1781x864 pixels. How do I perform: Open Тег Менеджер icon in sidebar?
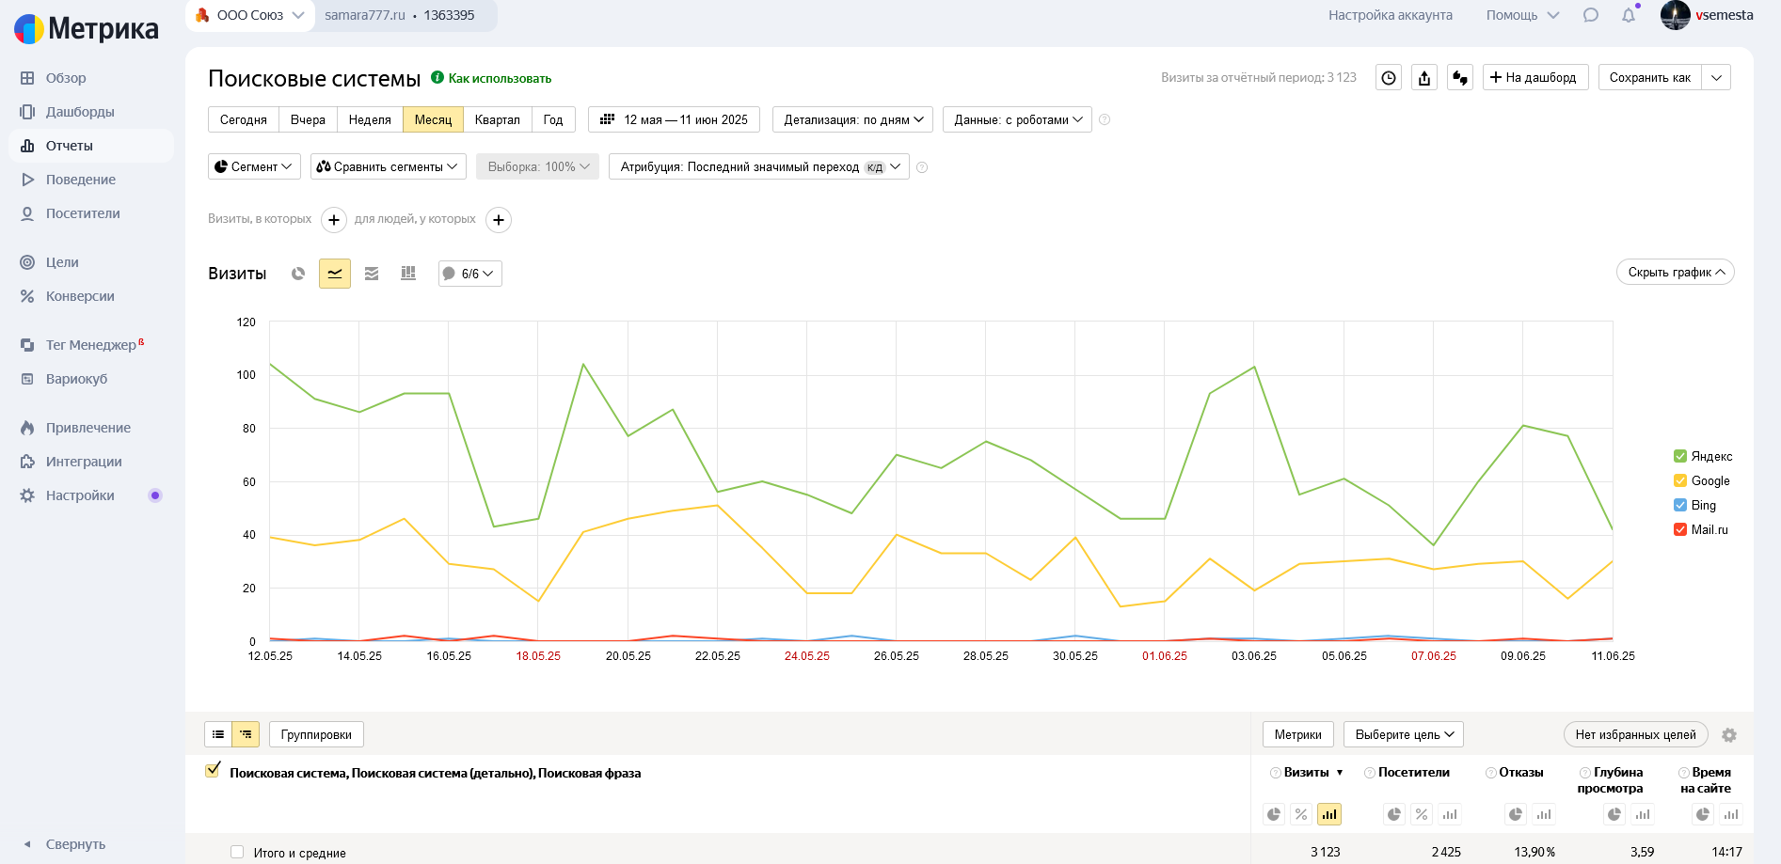[27, 345]
